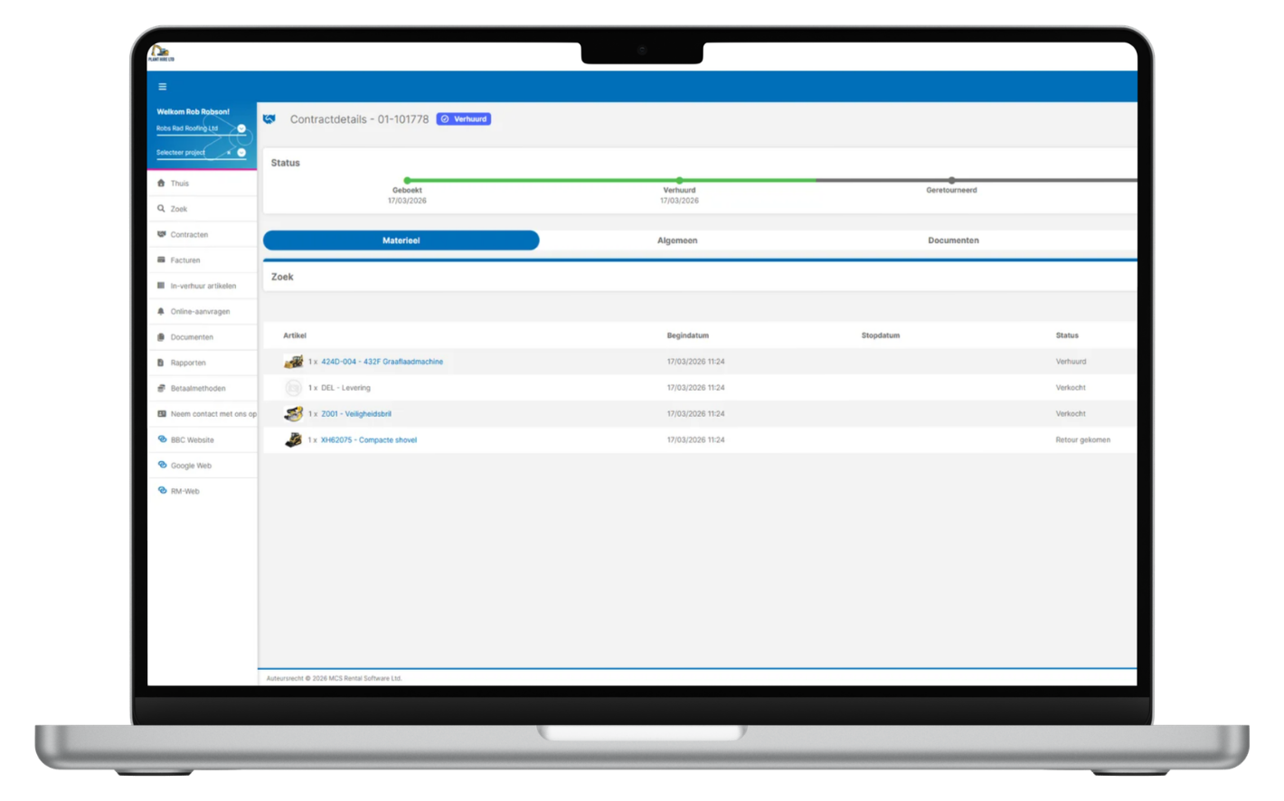
Task: Switch to the Algemeen tab
Action: tap(677, 240)
